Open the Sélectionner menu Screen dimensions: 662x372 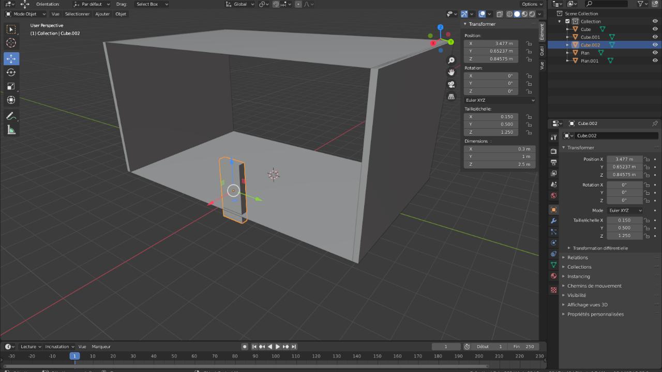tap(77, 14)
